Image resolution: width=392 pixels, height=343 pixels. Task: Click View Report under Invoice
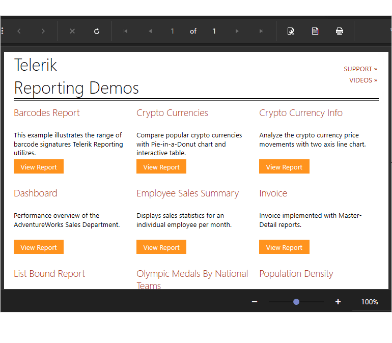pos(284,247)
